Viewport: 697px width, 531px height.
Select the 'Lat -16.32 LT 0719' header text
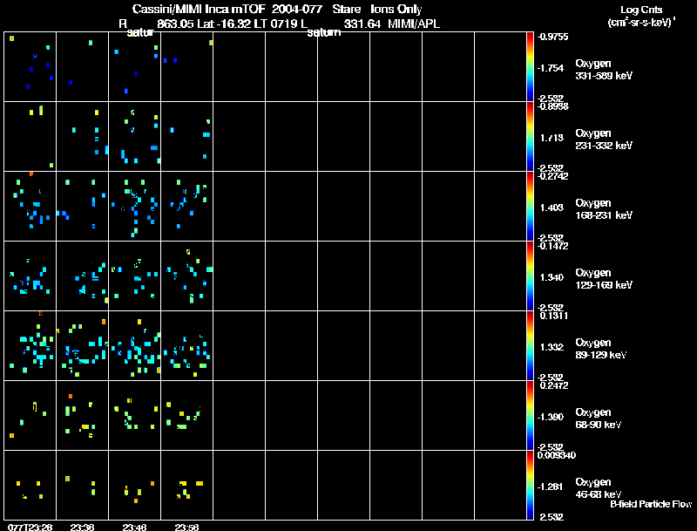[x=249, y=24]
